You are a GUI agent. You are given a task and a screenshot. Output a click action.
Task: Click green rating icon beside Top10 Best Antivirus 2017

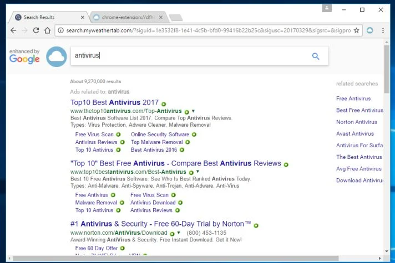click(164, 104)
